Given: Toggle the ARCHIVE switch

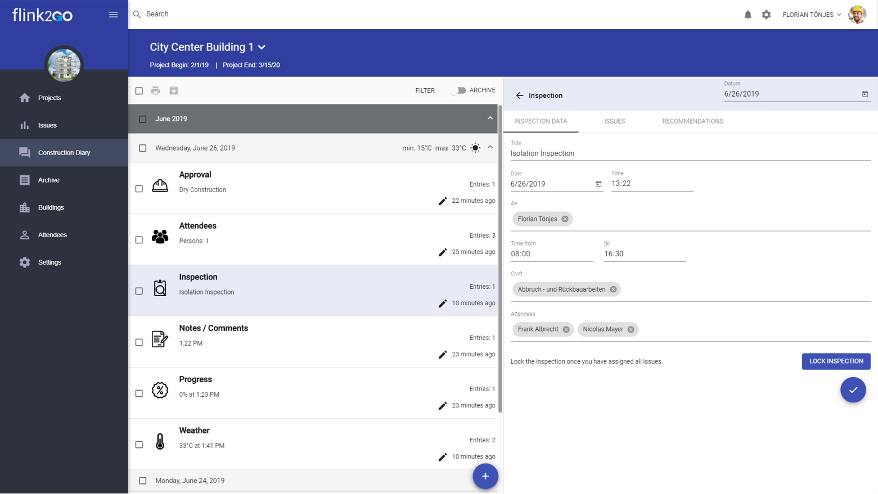Looking at the screenshot, I should 458,90.
